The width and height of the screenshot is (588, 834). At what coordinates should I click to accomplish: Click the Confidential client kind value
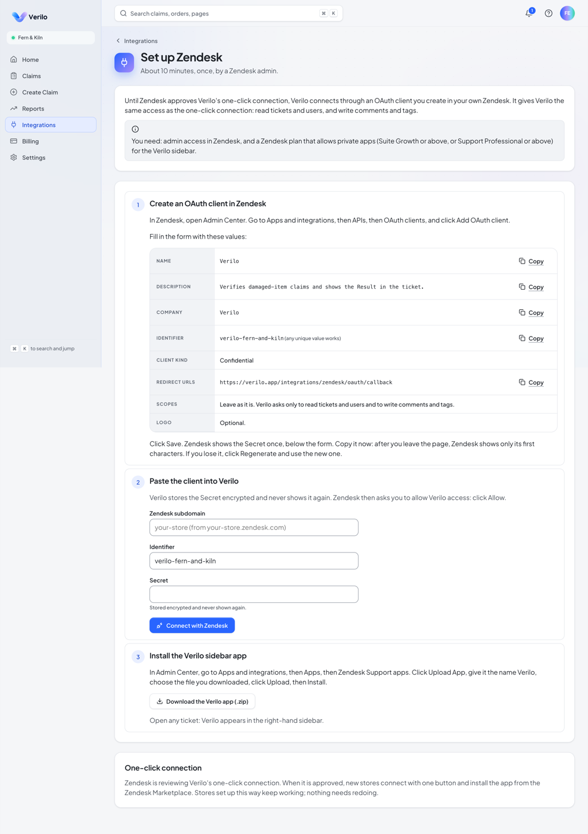tap(236, 360)
